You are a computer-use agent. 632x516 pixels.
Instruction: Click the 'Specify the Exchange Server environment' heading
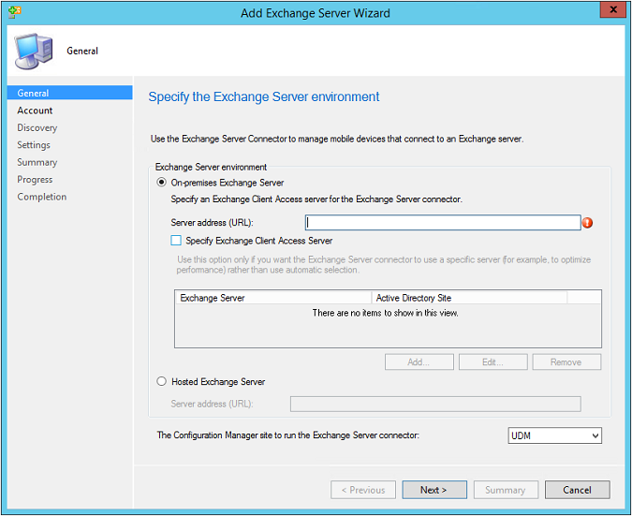click(264, 97)
